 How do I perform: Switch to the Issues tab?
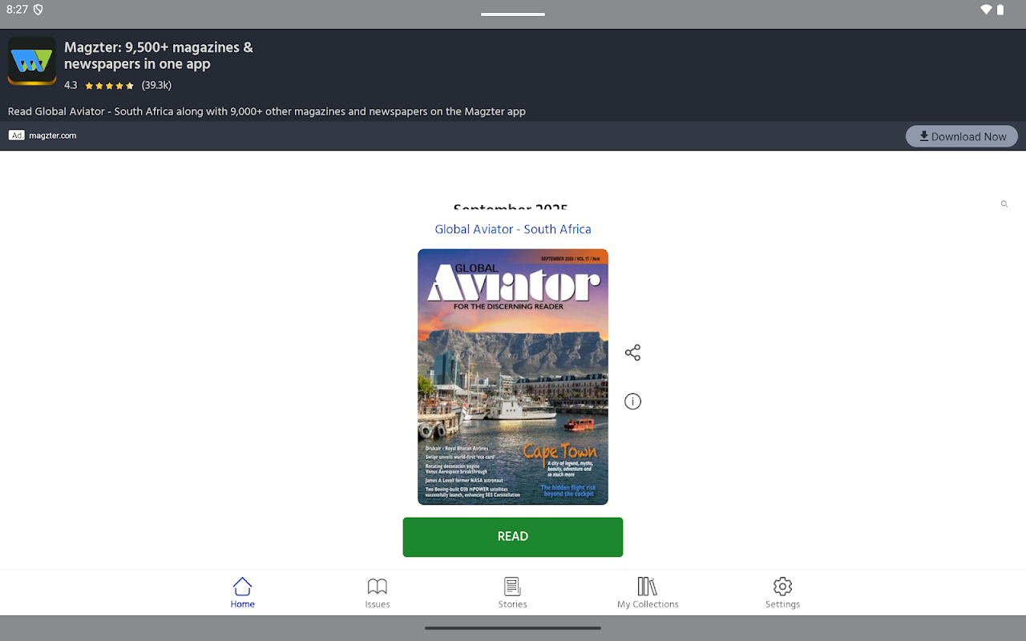378,593
